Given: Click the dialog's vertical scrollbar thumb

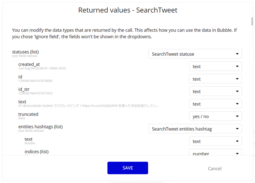Looking at the screenshot, I should point(252,21).
